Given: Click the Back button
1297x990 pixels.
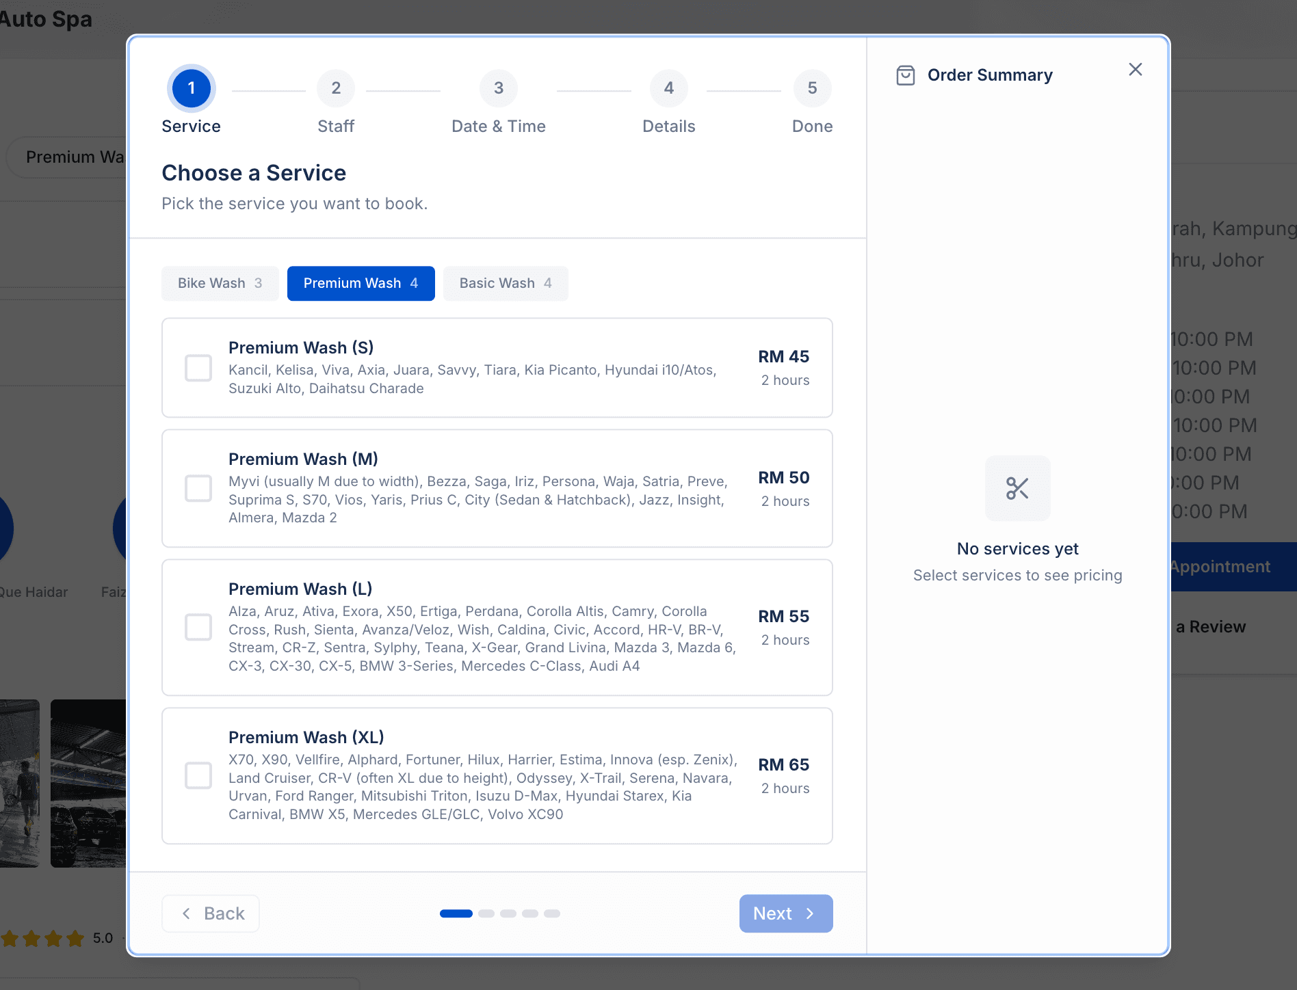Looking at the screenshot, I should point(211,913).
